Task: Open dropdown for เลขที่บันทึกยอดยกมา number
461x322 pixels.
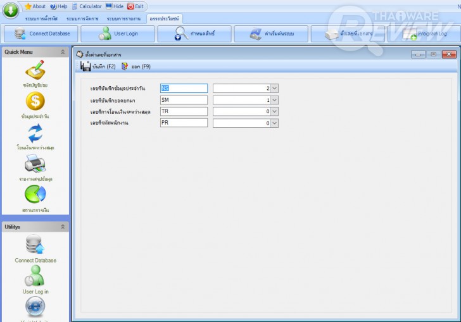Action: (x=274, y=100)
